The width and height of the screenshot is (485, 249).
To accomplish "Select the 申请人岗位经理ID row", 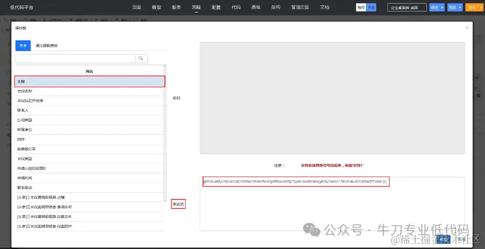I will pyautogui.click(x=90, y=168).
